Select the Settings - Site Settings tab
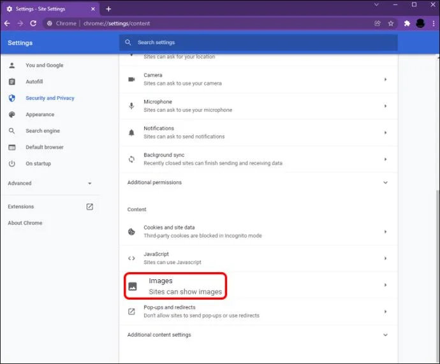The image size is (440, 364). pyautogui.click(x=50, y=9)
